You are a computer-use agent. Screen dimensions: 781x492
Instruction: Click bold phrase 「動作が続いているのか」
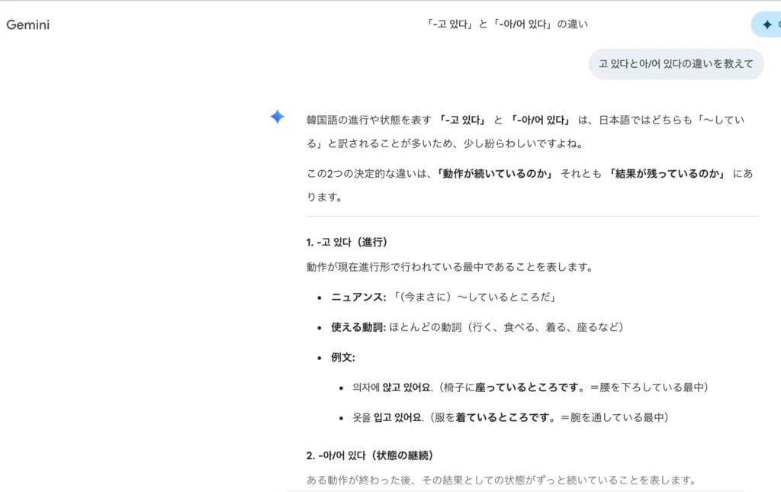coord(494,173)
